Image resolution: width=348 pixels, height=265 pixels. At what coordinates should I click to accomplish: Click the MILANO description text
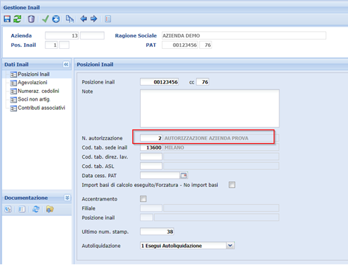click(x=174, y=147)
